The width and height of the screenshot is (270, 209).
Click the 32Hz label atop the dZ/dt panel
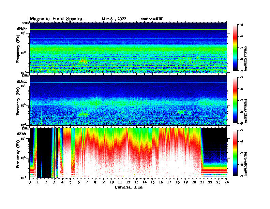pos(25,128)
